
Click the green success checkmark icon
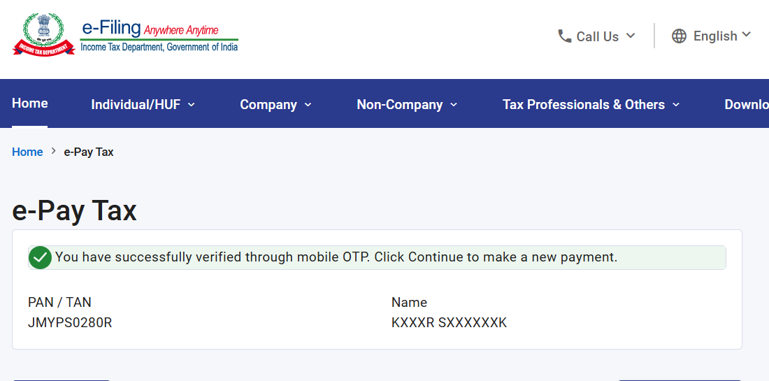tap(41, 257)
